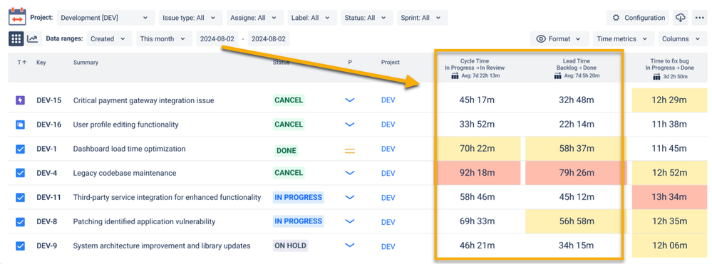Click the 34h 15m lead time value

click(576, 246)
